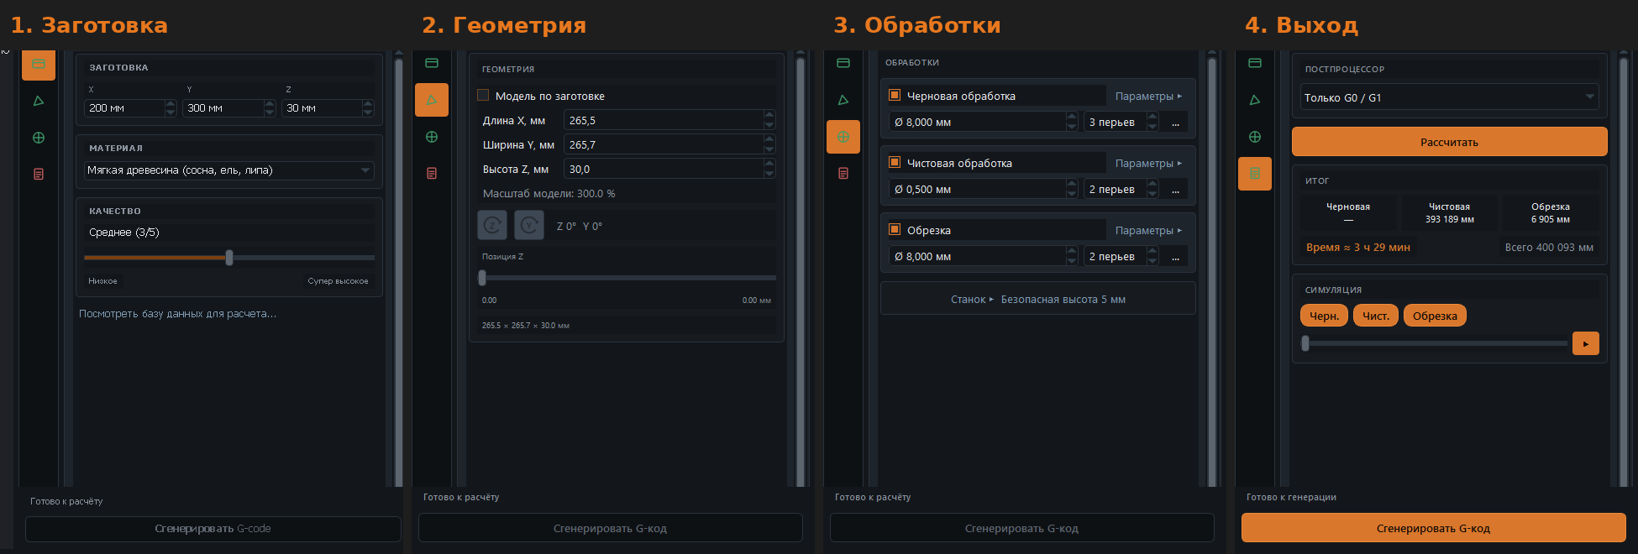Select the Обрезка simulation chip

(x=1435, y=316)
